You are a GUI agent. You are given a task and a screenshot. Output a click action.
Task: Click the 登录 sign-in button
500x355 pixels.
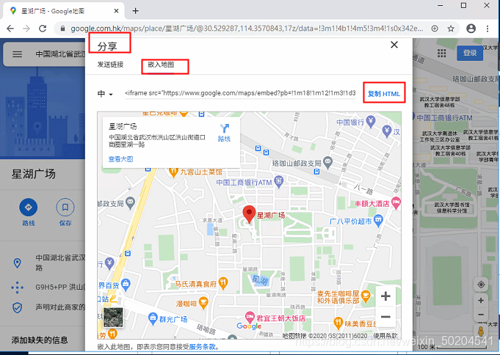470,53
